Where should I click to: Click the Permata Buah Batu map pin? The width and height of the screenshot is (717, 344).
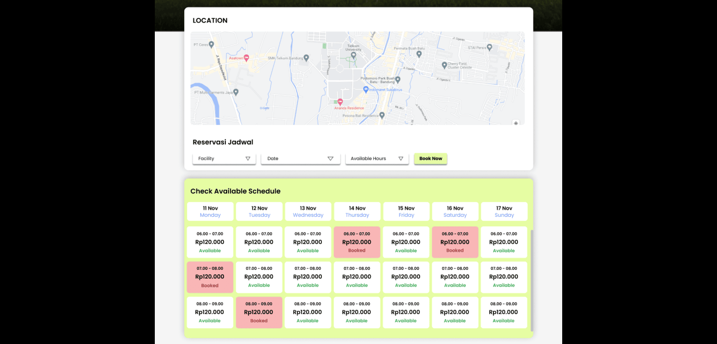tap(419, 54)
